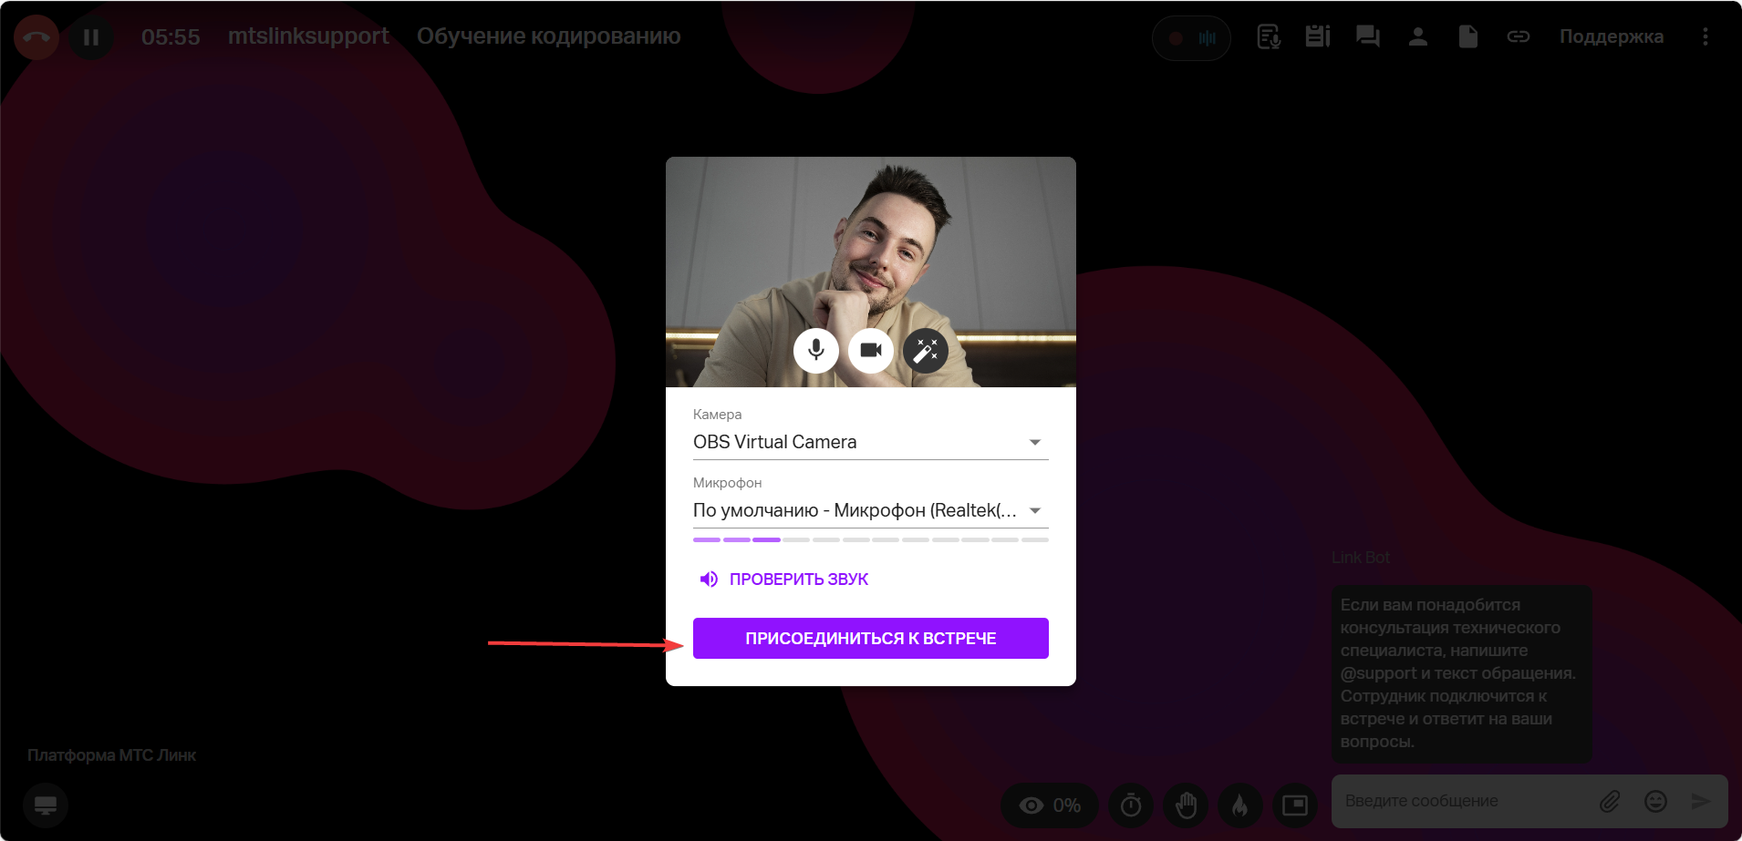
Task: Open the participants list icon
Action: [x=1417, y=36]
